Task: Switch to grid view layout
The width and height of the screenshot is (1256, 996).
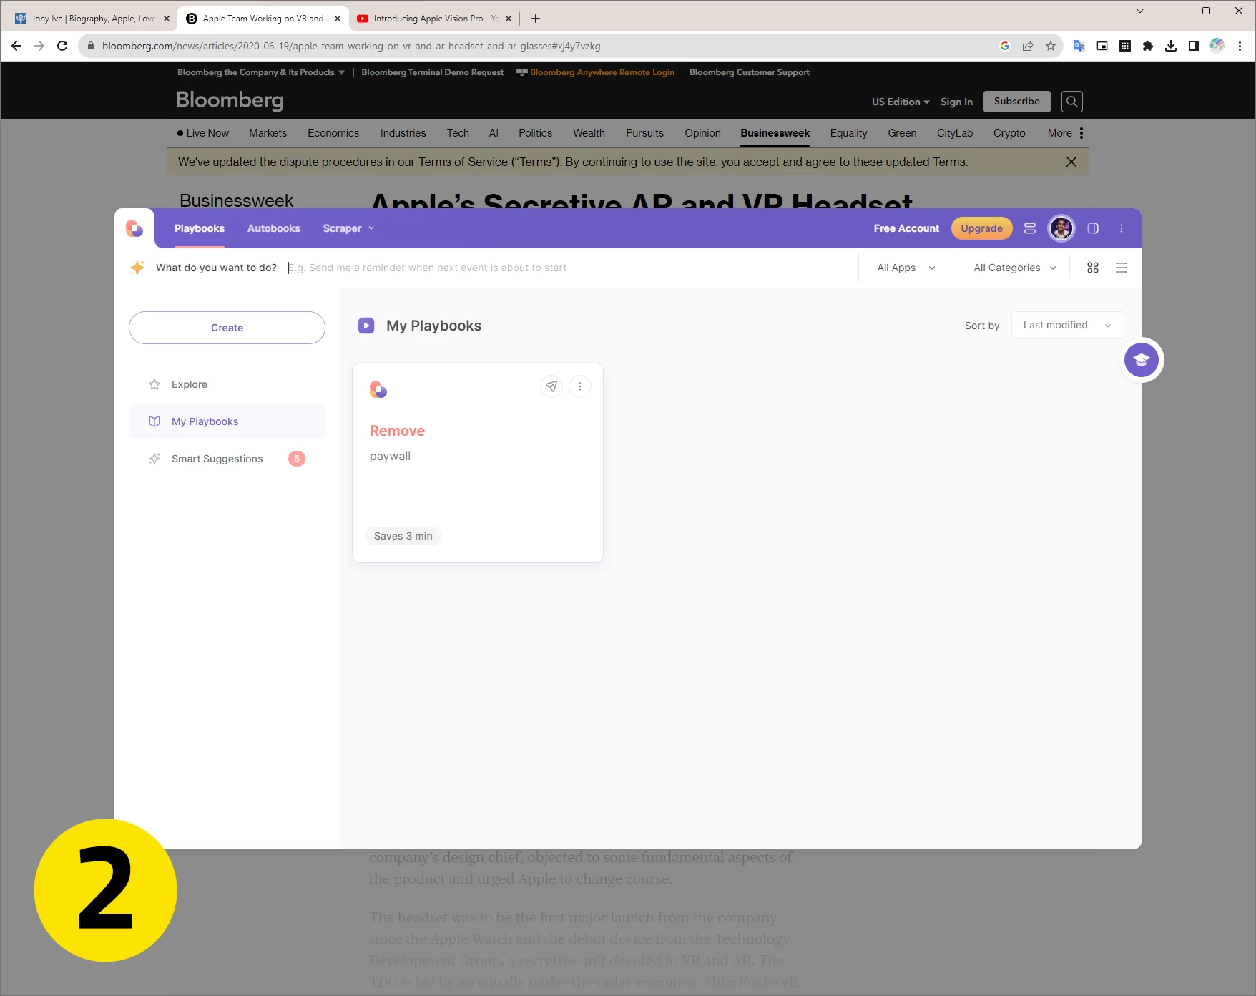Action: point(1092,268)
